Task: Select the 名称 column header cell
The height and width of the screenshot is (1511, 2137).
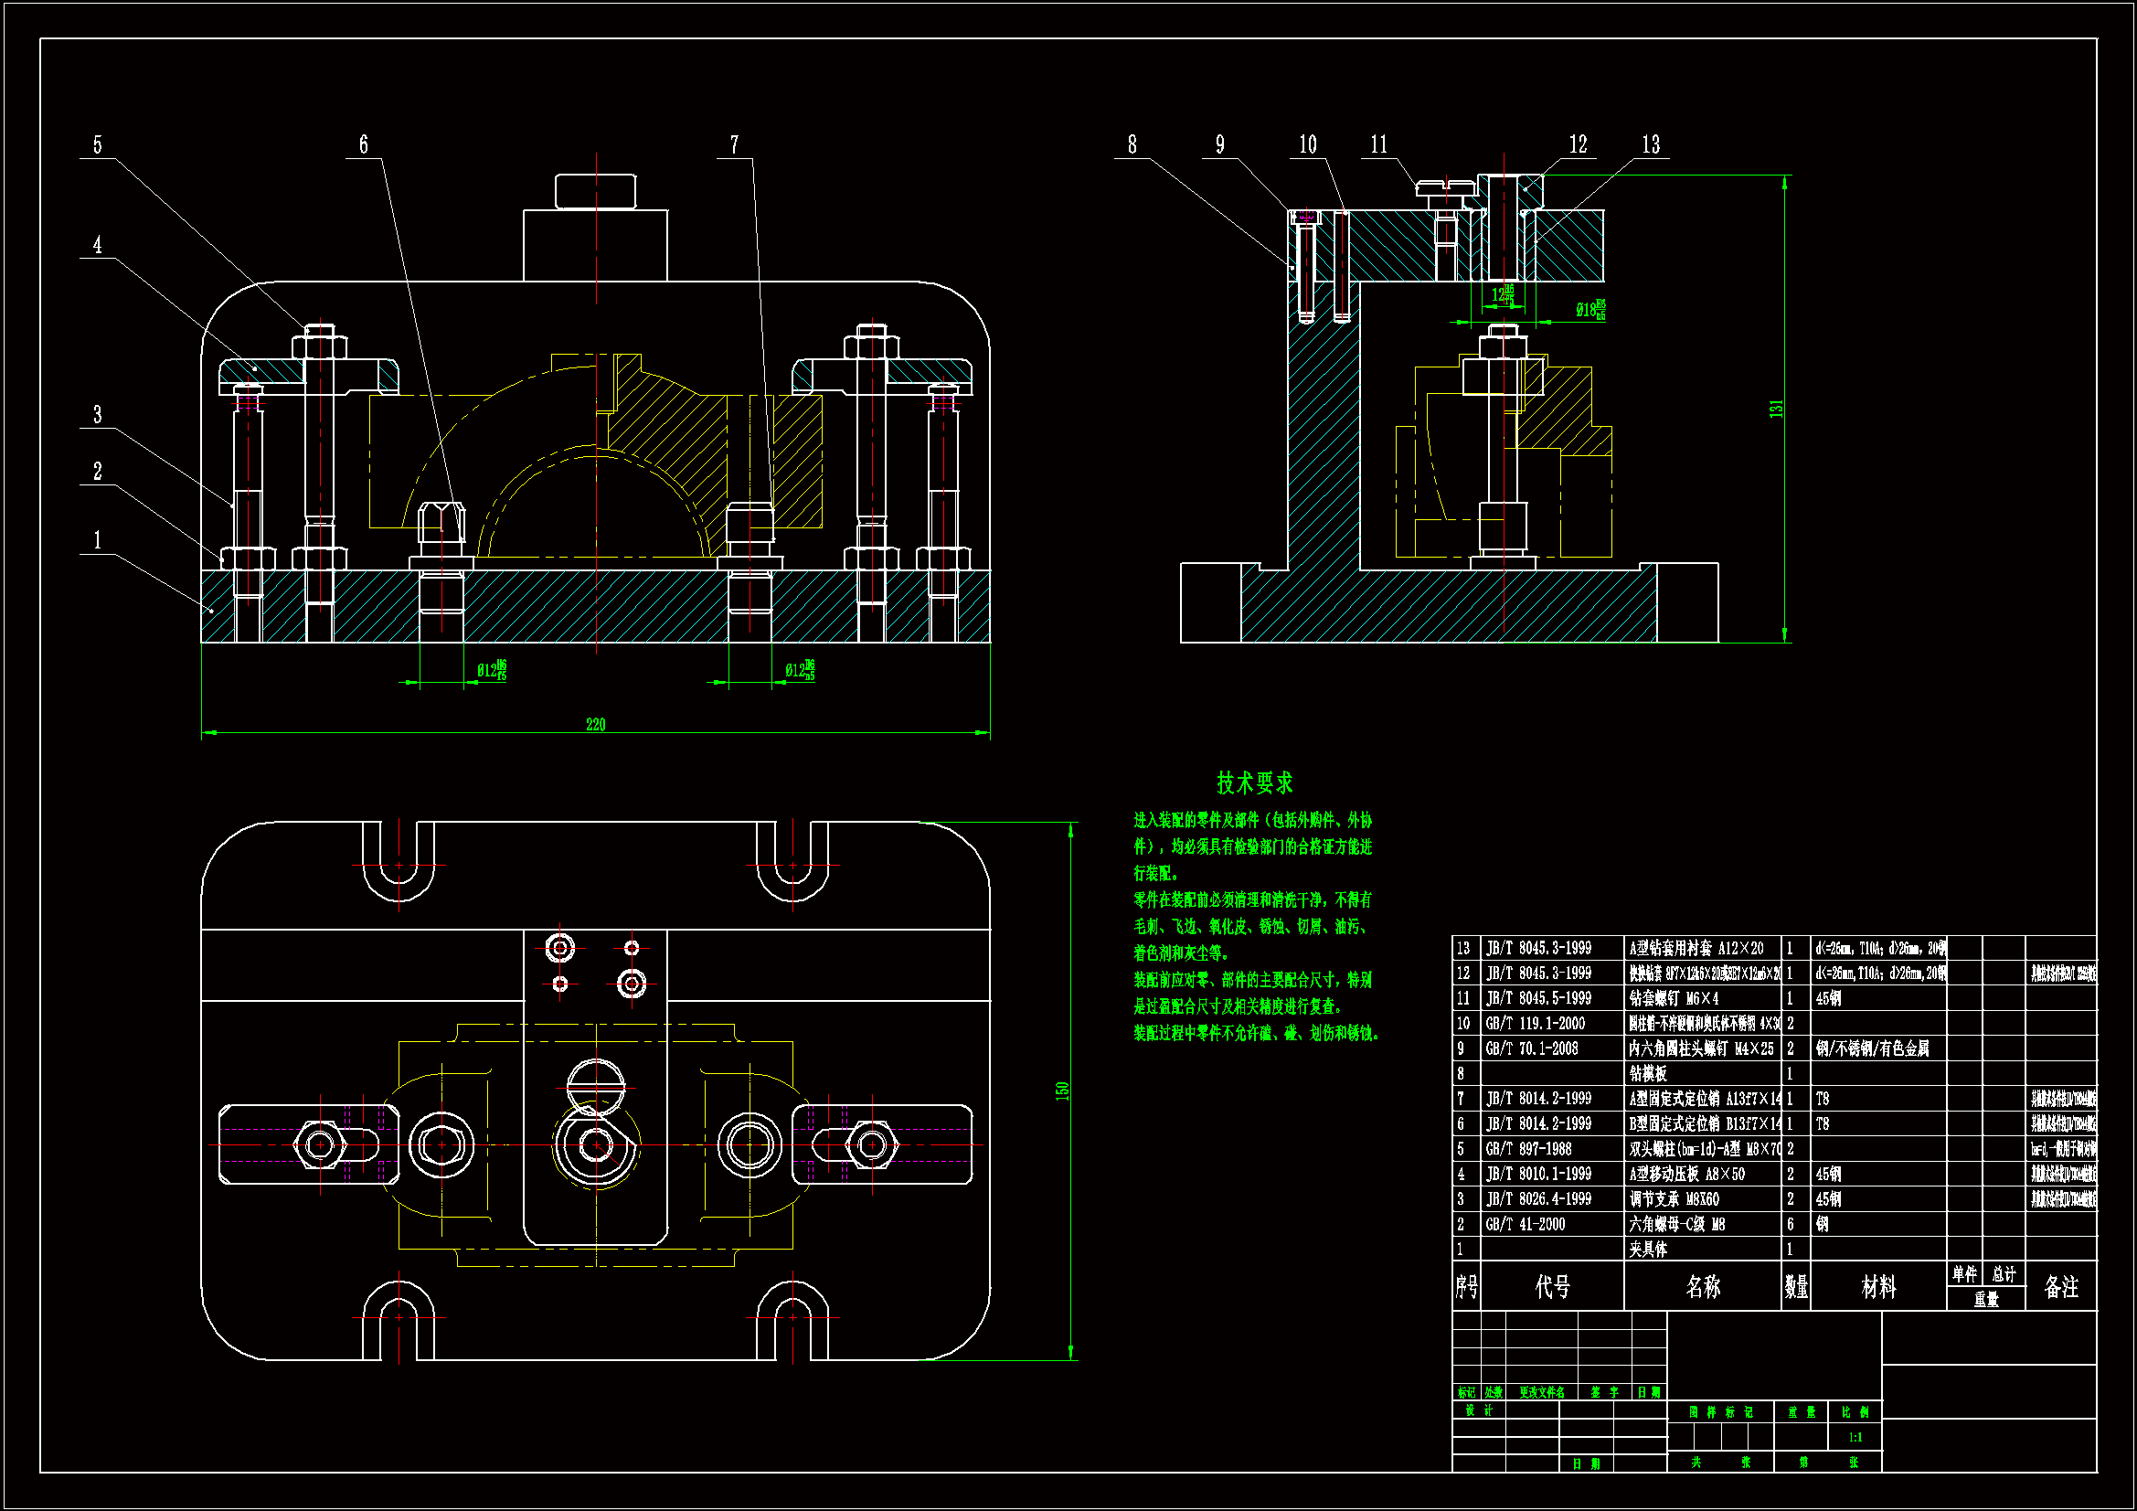Action: 1702,1287
